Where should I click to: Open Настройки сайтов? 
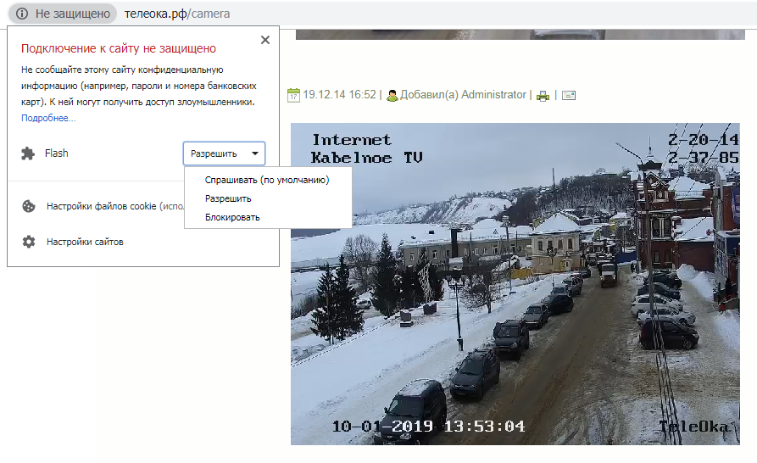(x=85, y=242)
